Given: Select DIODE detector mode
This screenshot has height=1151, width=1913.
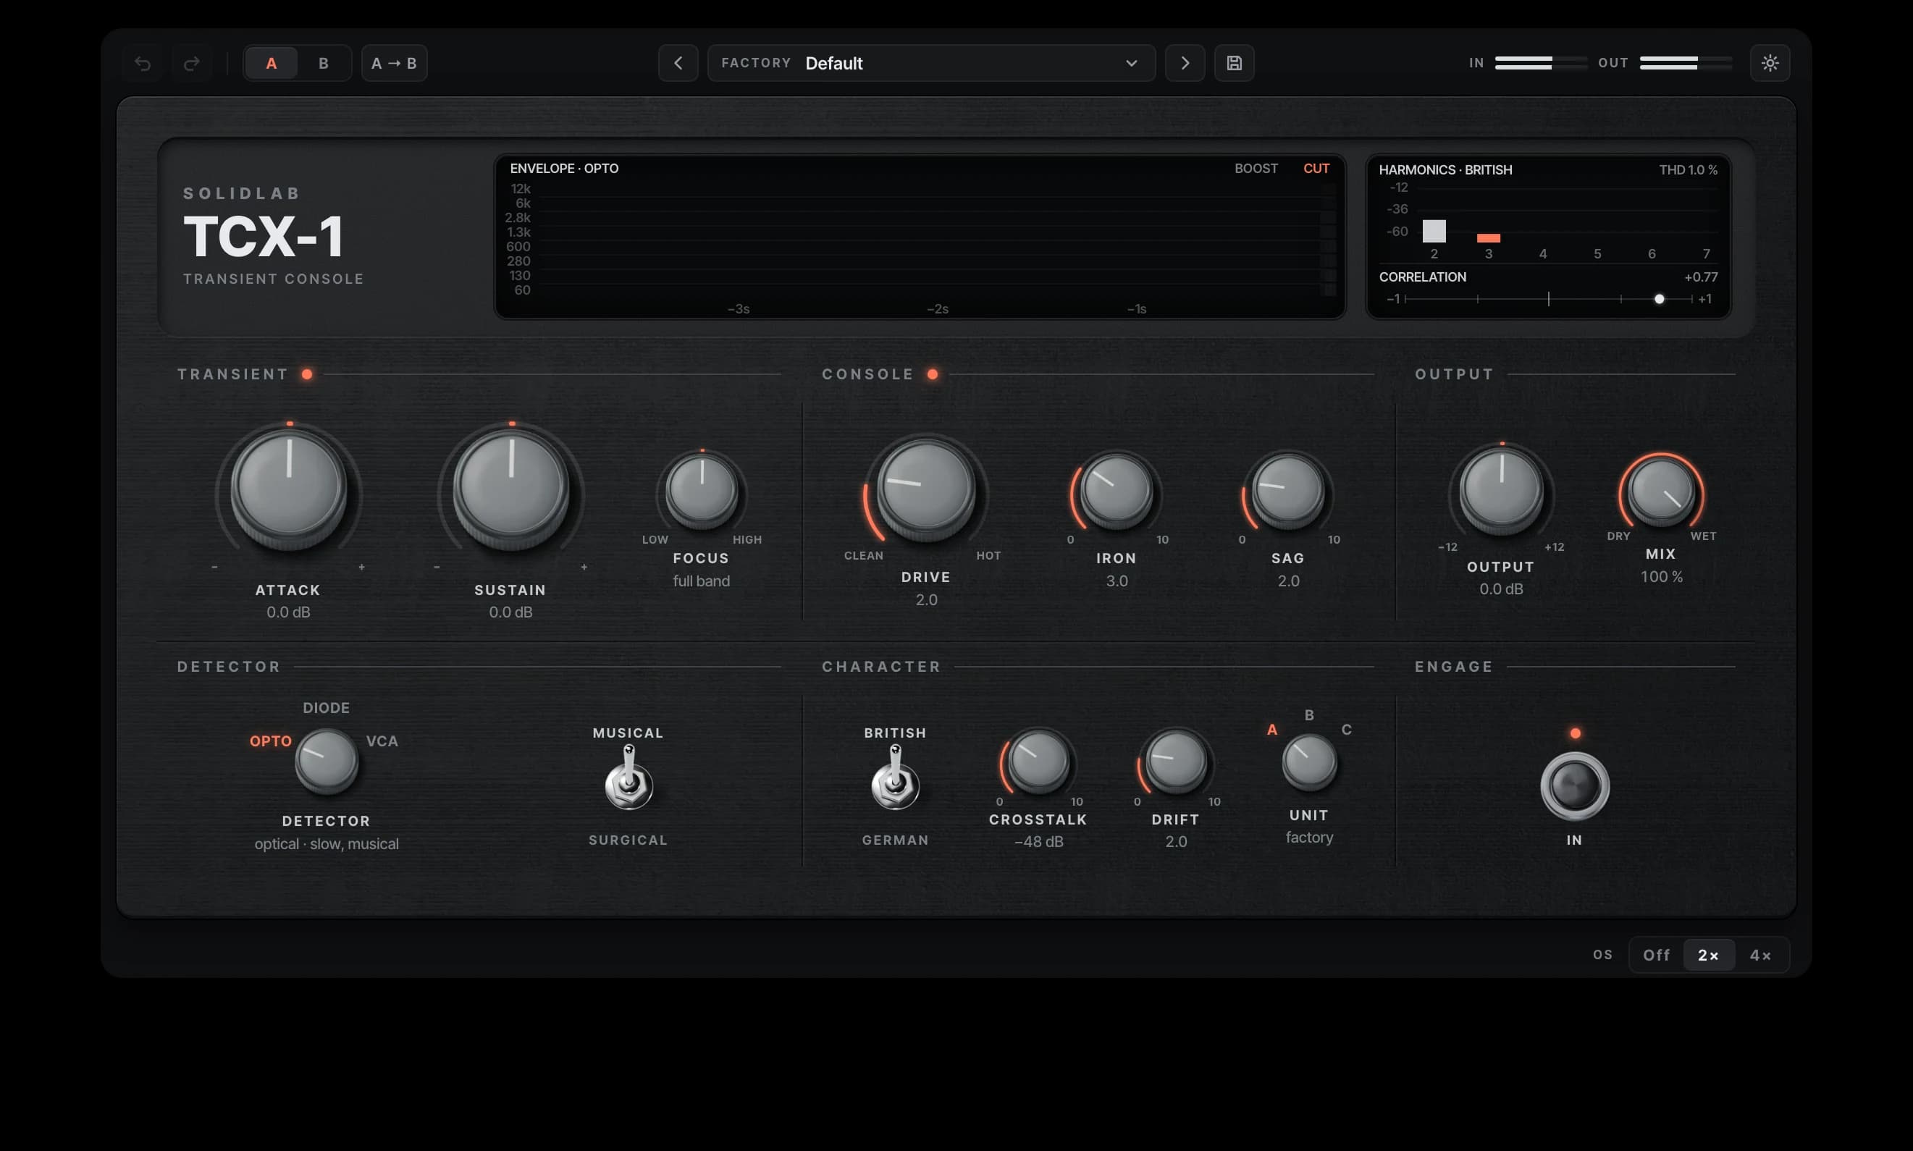Looking at the screenshot, I should 326,707.
